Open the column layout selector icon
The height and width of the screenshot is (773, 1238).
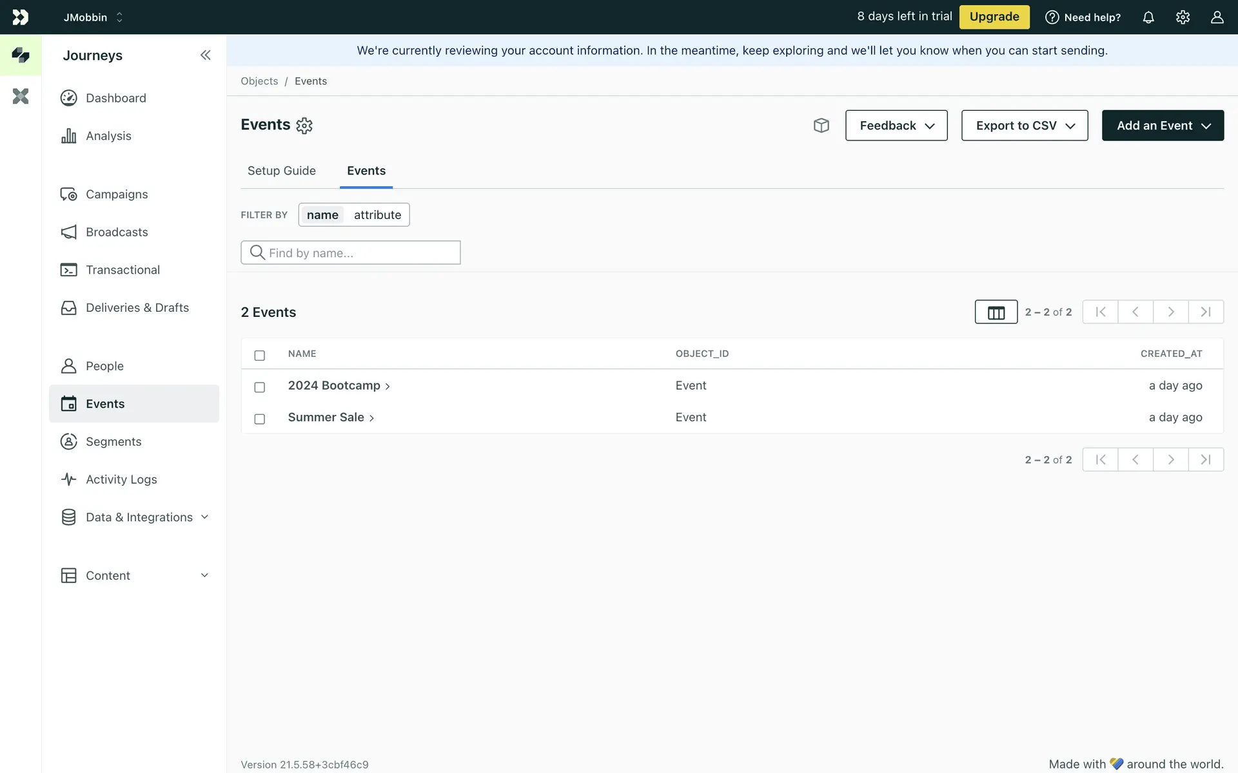coord(996,312)
